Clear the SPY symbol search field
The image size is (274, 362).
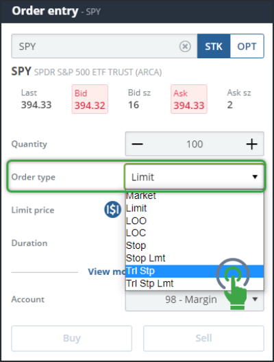pos(185,47)
